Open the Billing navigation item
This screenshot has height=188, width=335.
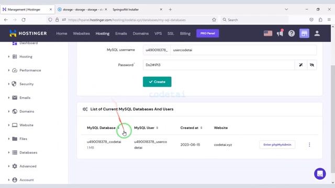click(x=185, y=33)
